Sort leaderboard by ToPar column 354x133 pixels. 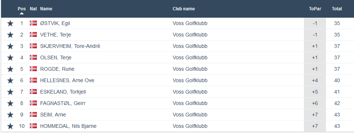tap(315, 9)
